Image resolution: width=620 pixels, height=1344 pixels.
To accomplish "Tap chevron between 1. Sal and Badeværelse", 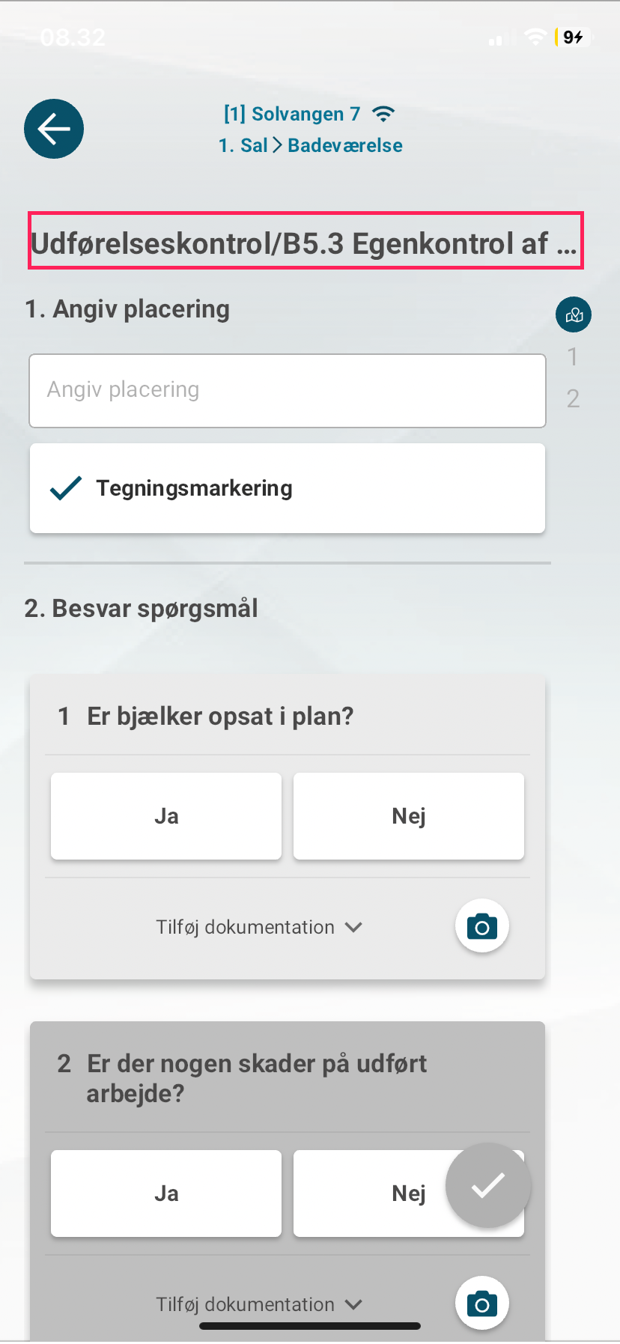I will tap(277, 145).
